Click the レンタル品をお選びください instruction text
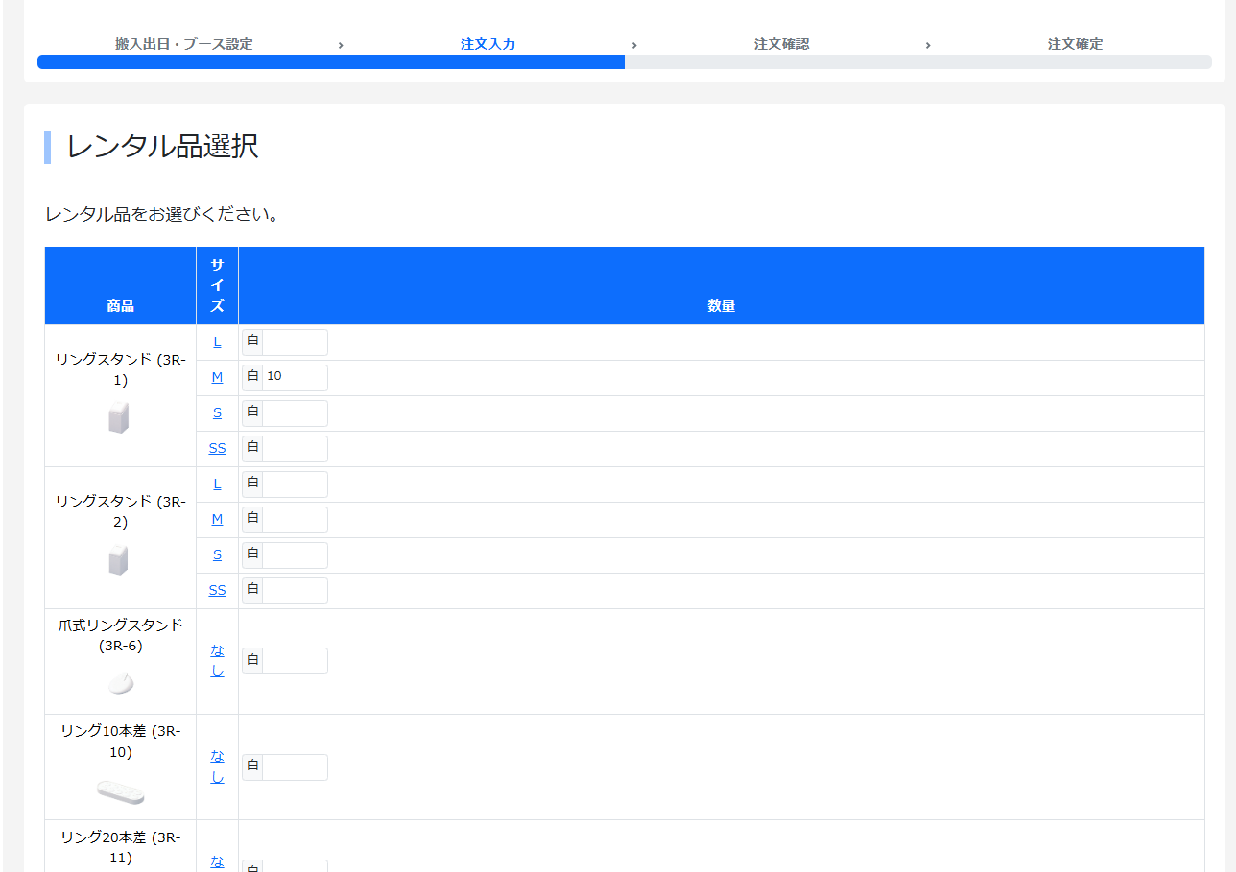Viewport: 1236px width, 872px height. coord(162,214)
